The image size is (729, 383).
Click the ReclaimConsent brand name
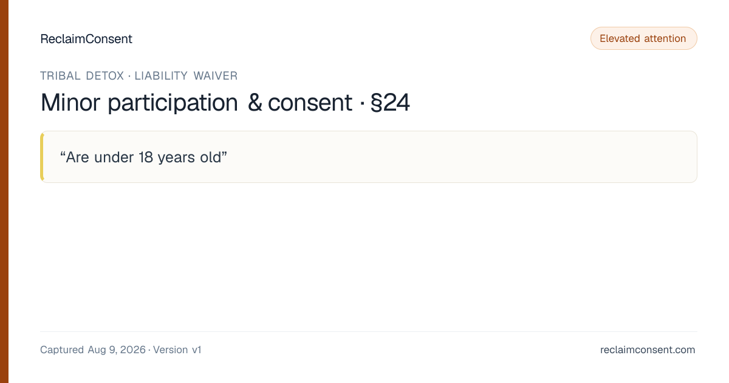click(x=86, y=39)
